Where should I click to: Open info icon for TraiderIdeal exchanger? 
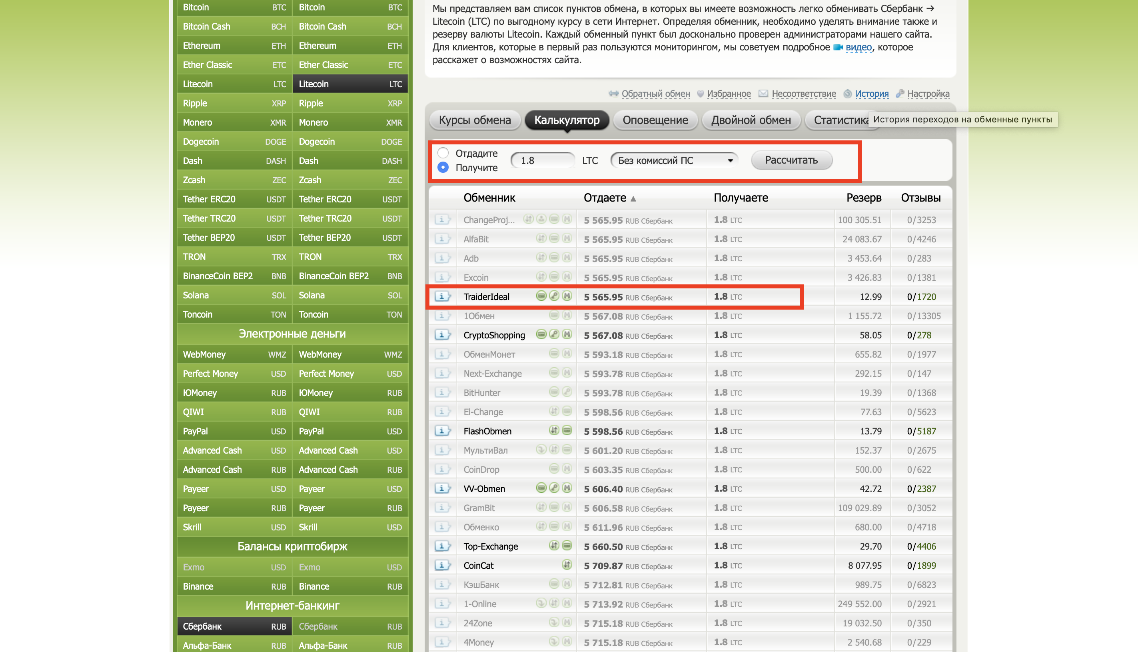tap(442, 296)
